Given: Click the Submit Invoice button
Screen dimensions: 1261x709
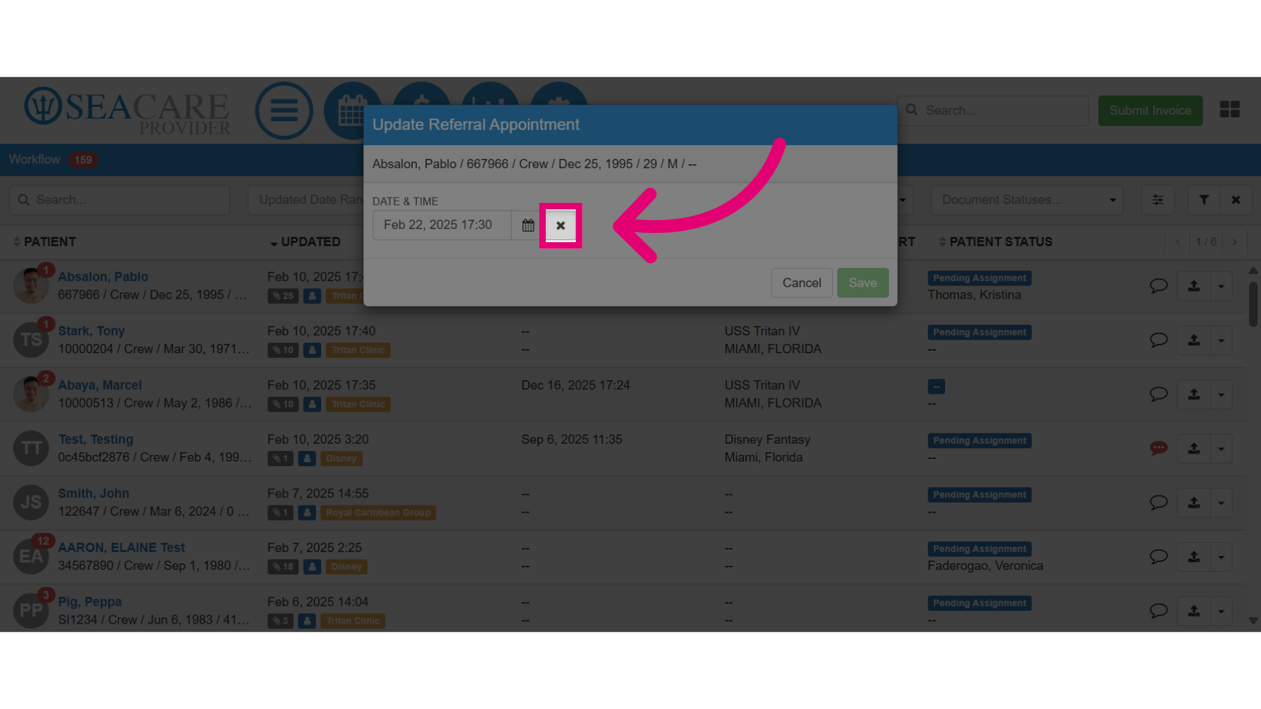Looking at the screenshot, I should (x=1150, y=110).
